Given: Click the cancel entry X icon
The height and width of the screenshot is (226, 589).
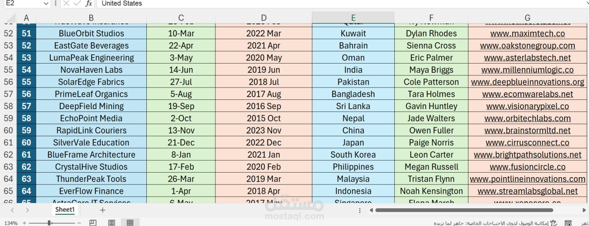Looking at the screenshot, I should (x=66, y=4).
